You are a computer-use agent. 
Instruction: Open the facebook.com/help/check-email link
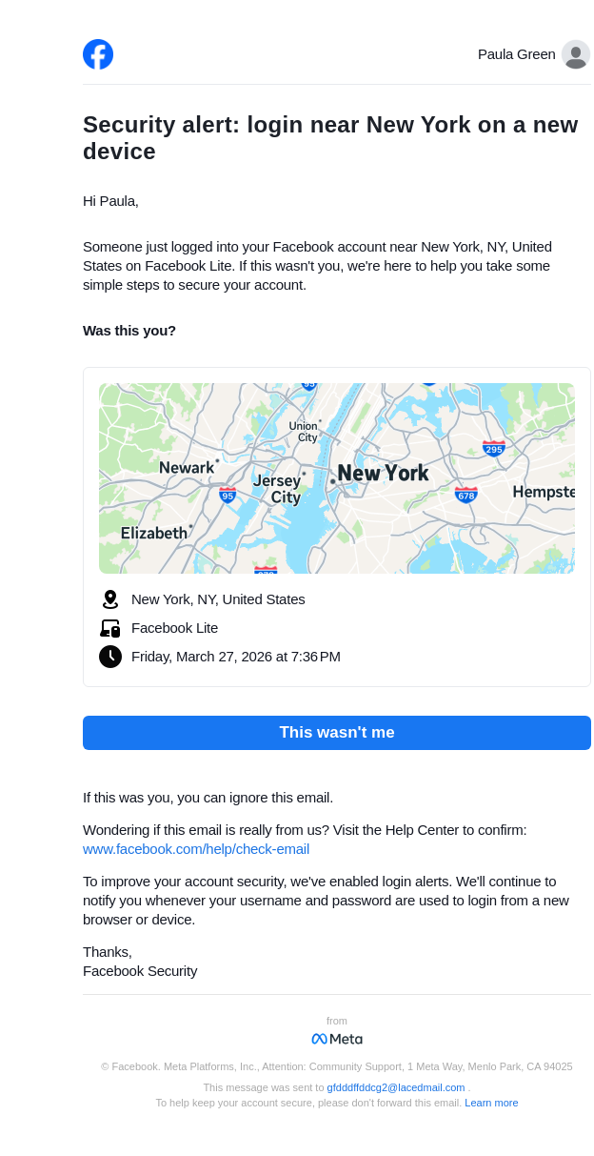[196, 849]
